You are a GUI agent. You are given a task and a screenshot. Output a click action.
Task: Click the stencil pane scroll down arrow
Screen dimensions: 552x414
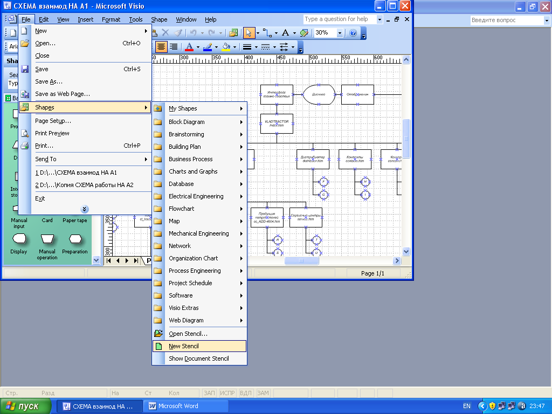coord(96,260)
